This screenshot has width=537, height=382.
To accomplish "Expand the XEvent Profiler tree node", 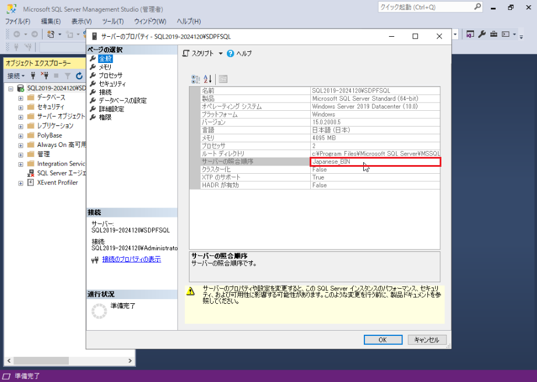I will [x=20, y=183].
